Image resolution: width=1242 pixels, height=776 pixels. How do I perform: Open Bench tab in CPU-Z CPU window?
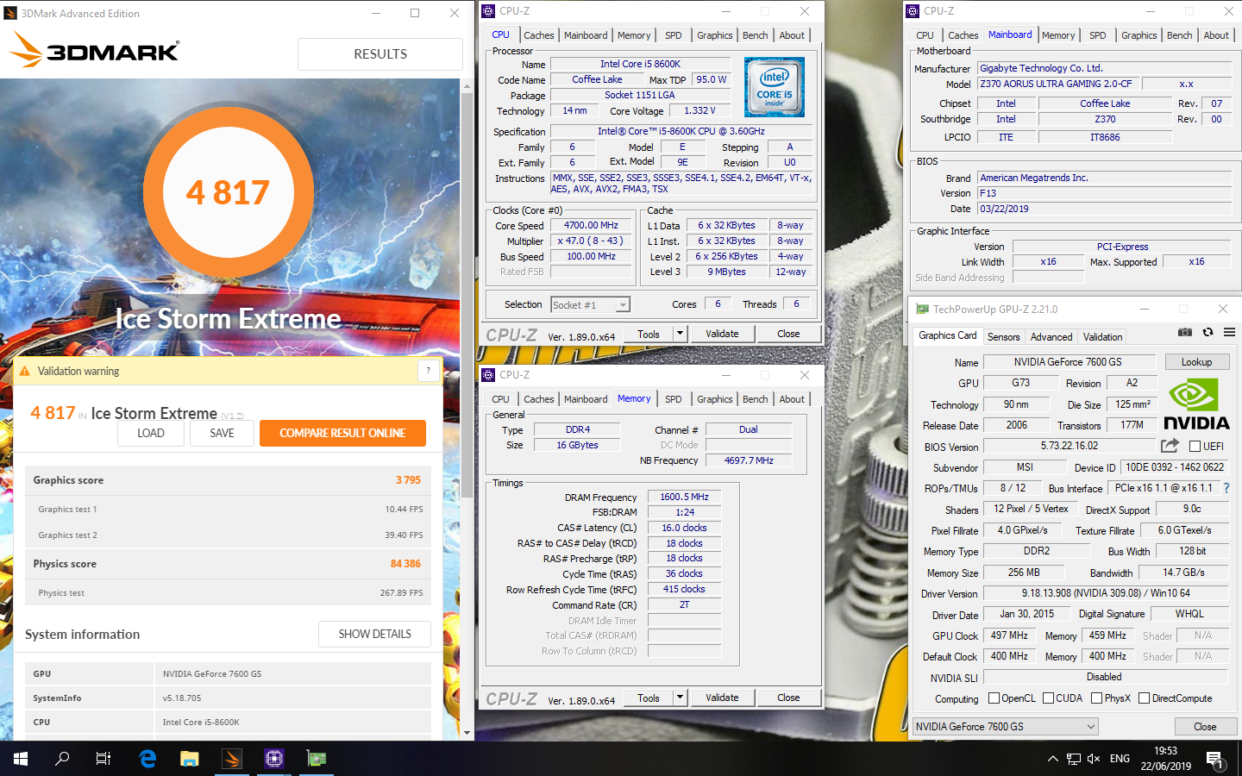pos(756,35)
